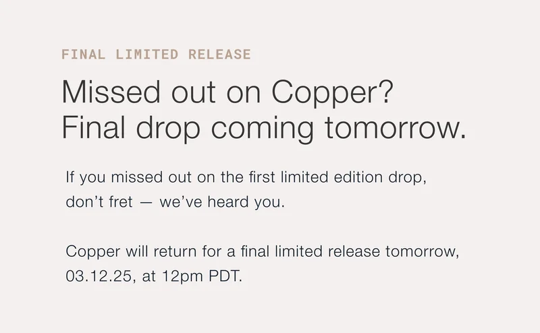Click the word 'Missed' in the headline
This screenshot has width=540, height=333.
pos(103,92)
